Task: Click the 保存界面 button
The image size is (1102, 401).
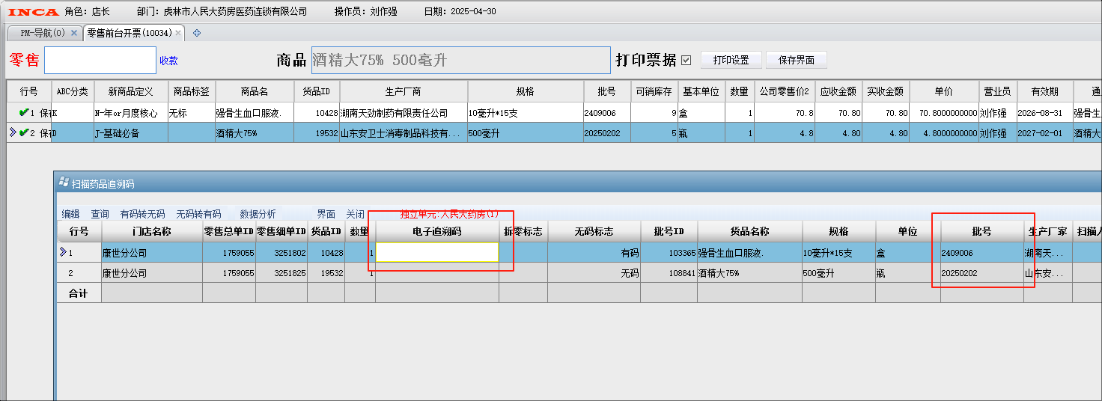Action: click(796, 60)
